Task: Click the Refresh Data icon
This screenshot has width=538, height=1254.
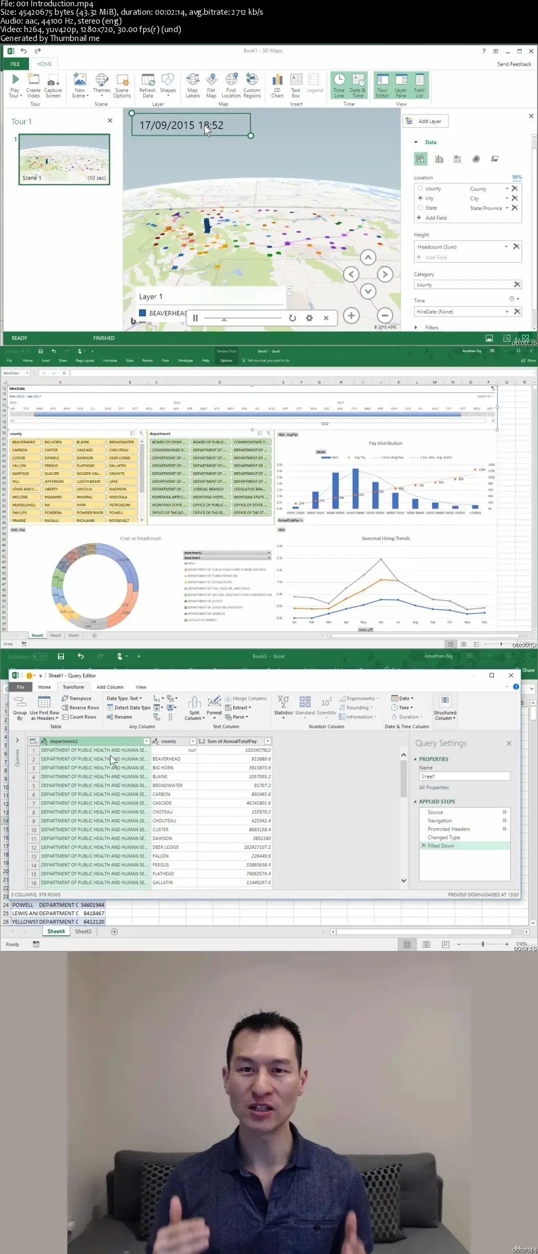Action: pos(148,86)
